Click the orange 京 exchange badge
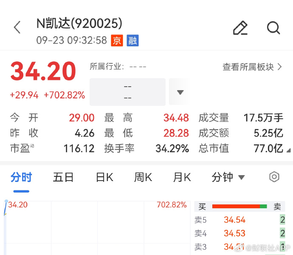The height and width of the screenshot is (255, 293). point(117,40)
